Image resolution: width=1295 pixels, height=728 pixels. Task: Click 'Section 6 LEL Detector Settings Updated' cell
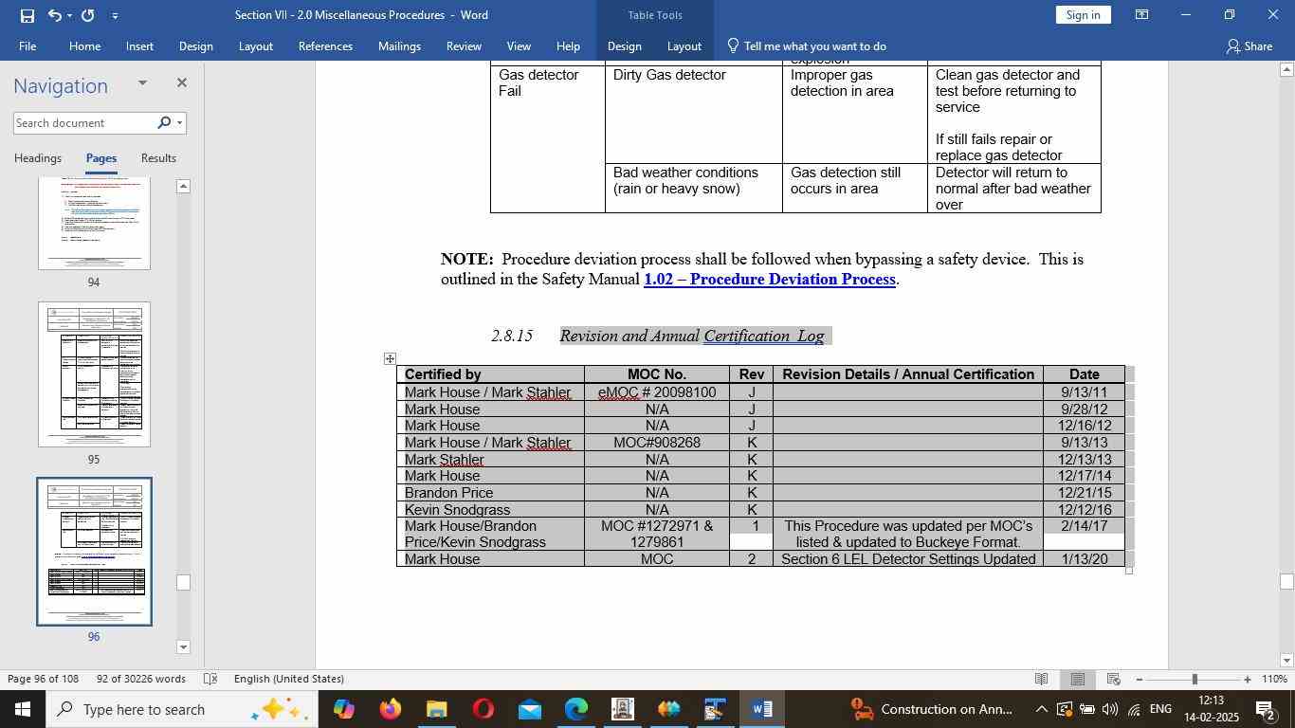908,559
